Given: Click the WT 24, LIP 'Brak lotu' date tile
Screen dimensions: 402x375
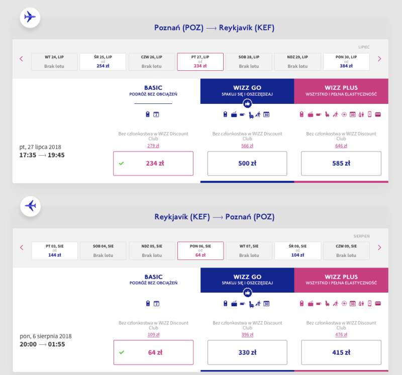Looking at the screenshot, I should (54, 62).
